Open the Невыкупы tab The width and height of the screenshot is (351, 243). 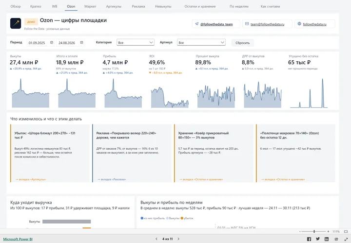pos(163,6)
